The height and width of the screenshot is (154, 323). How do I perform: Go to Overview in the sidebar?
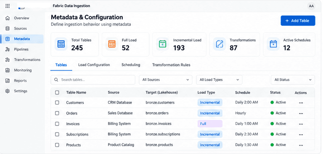(21, 18)
